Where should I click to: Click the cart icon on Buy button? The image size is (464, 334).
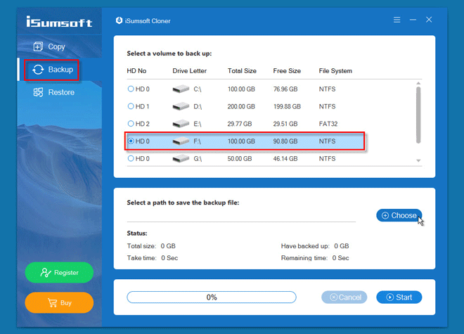[x=53, y=302]
